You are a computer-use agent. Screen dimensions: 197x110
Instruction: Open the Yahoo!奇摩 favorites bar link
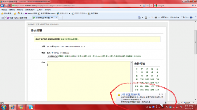(x=31, y=13)
